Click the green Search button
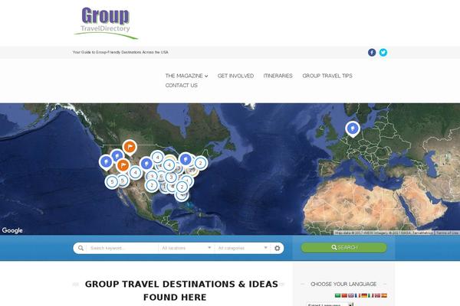Screen dimensions: 460x306 pyautogui.click(x=343, y=247)
